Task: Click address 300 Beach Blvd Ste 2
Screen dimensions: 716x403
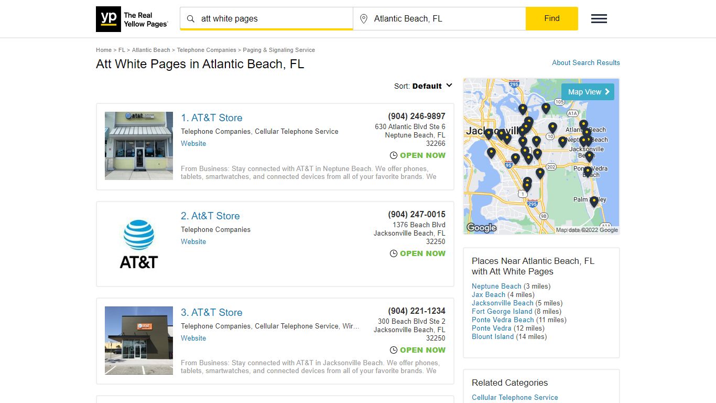Action: point(411,322)
